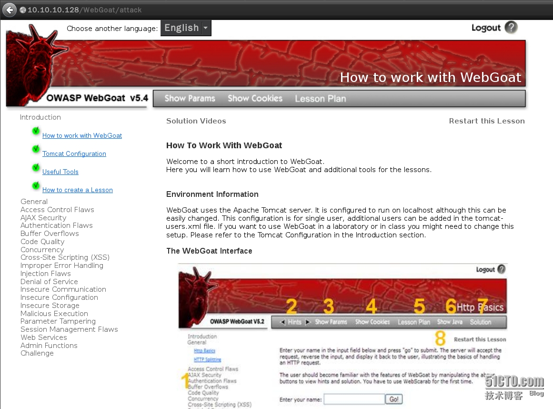Click Restart this Lesson link
This screenshot has height=409, width=553.
[x=487, y=121]
